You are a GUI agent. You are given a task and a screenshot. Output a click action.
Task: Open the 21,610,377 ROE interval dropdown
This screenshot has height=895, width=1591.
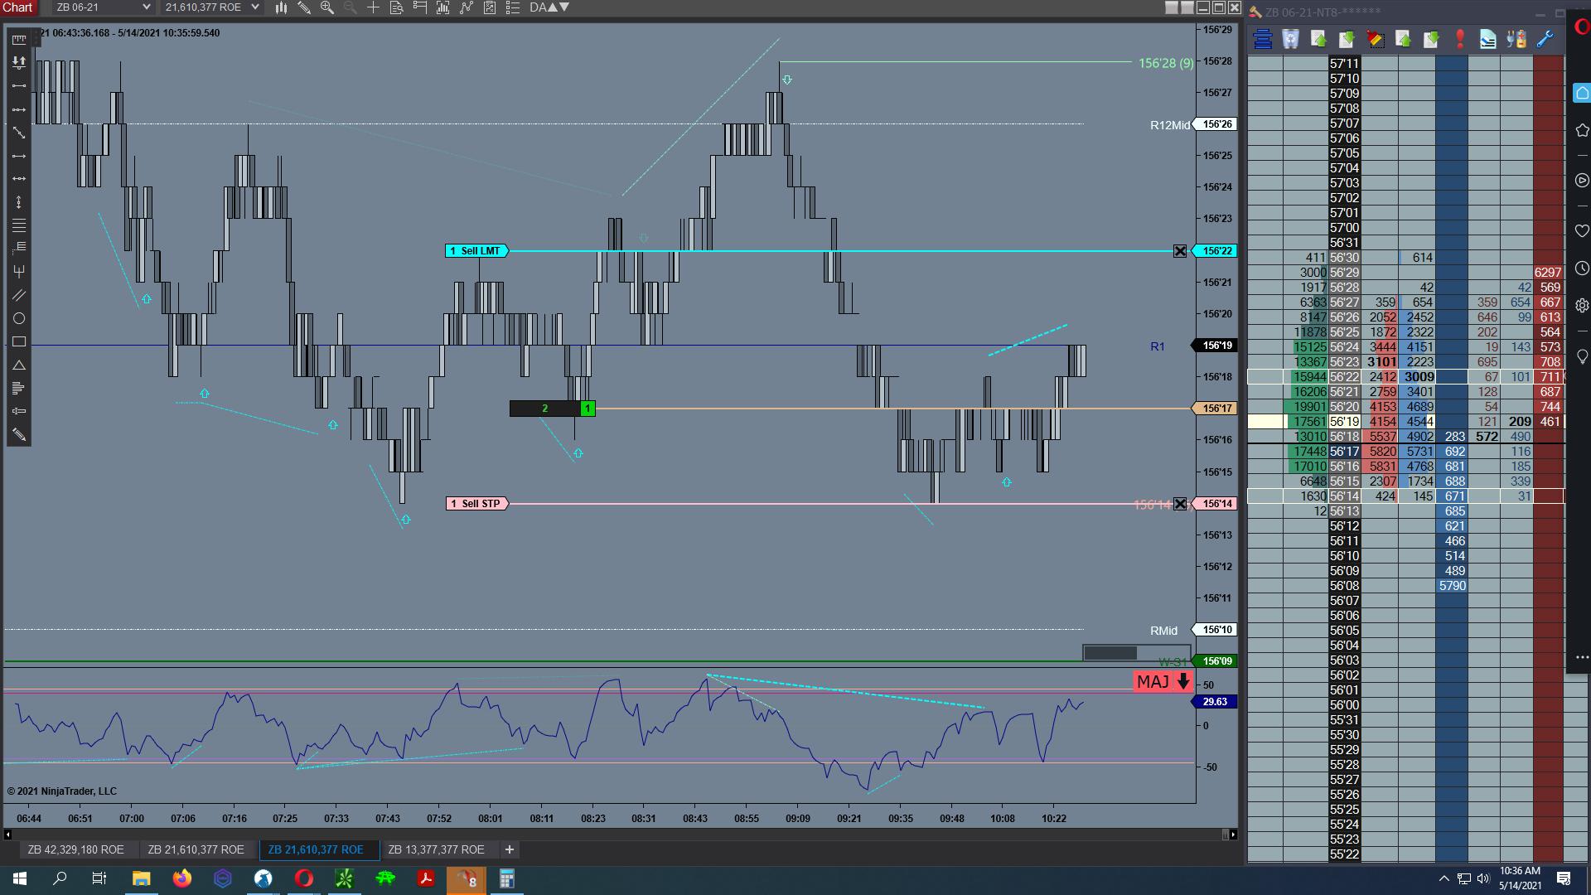tap(211, 7)
